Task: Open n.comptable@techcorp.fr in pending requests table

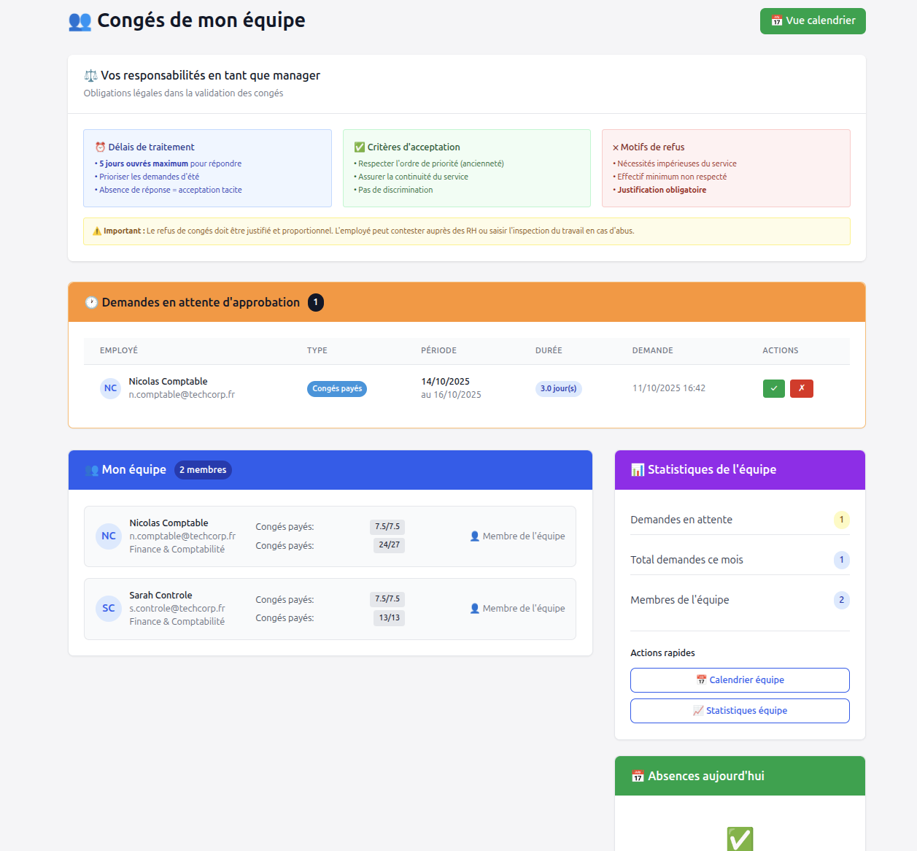Action: pyautogui.click(x=182, y=395)
